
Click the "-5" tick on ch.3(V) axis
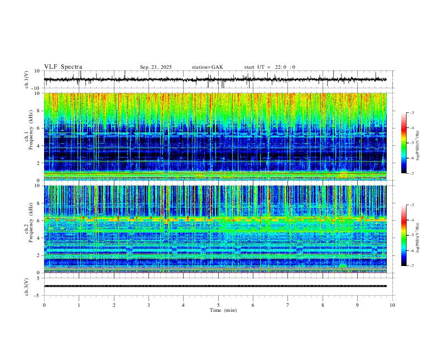[37, 296]
